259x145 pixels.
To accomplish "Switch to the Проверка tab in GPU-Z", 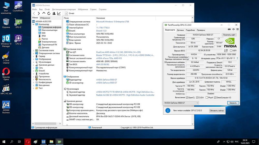I will point(201,30).
